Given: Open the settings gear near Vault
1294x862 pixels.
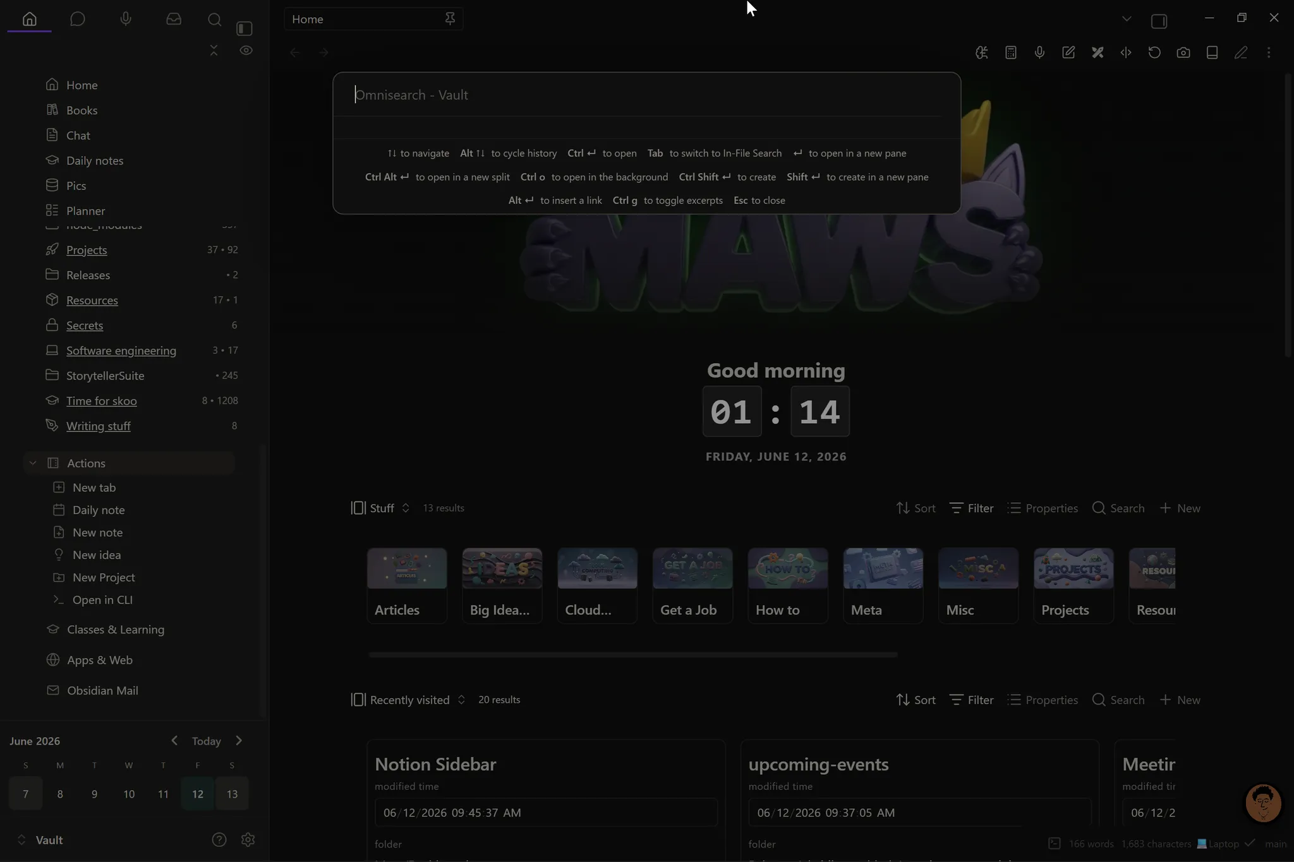Looking at the screenshot, I should pyautogui.click(x=248, y=839).
